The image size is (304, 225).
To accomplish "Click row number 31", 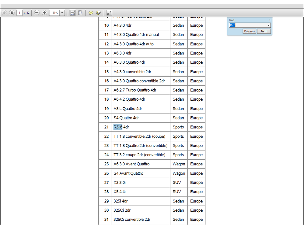I will [107, 220].
